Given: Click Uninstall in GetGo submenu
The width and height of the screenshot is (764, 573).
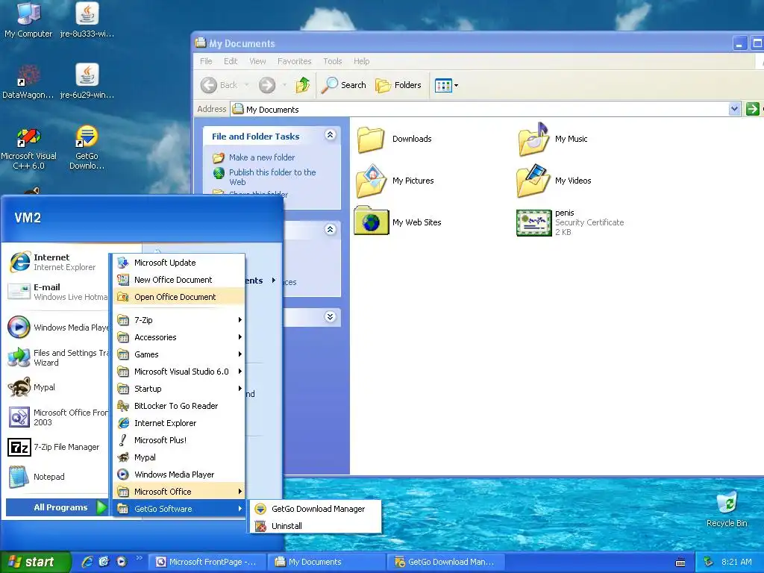Looking at the screenshot, I should point(316,526).
